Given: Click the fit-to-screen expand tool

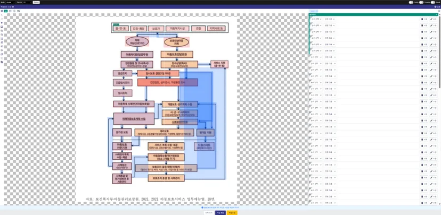Looking at the screenshot, I should pyautogui.click(x=2, y=38).
